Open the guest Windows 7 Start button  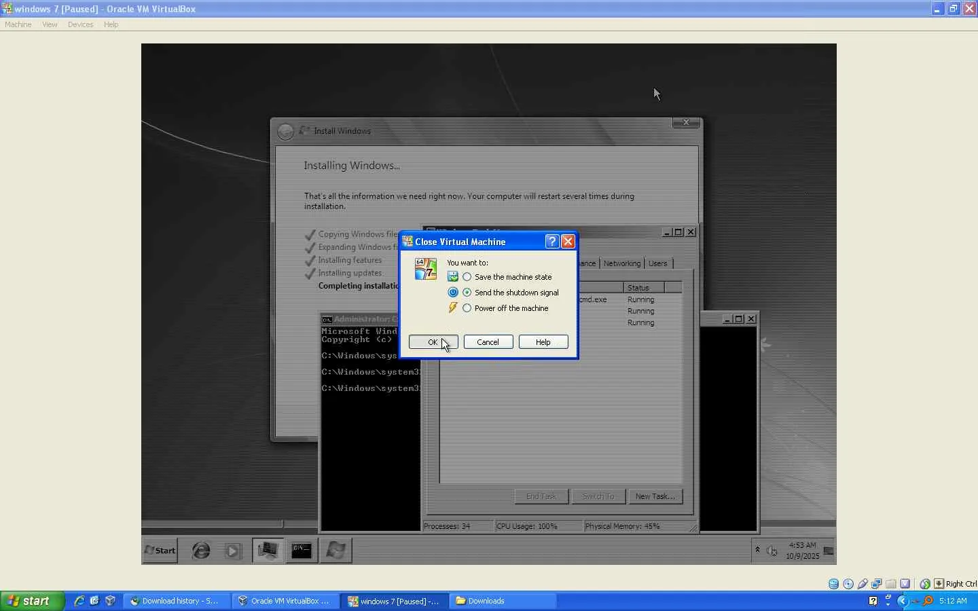tap(160, 551)
